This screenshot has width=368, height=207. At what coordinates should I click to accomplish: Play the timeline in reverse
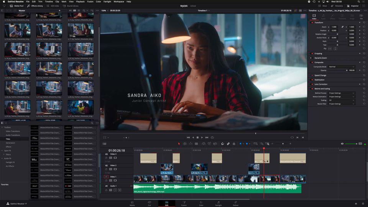[x=193, y=138]
